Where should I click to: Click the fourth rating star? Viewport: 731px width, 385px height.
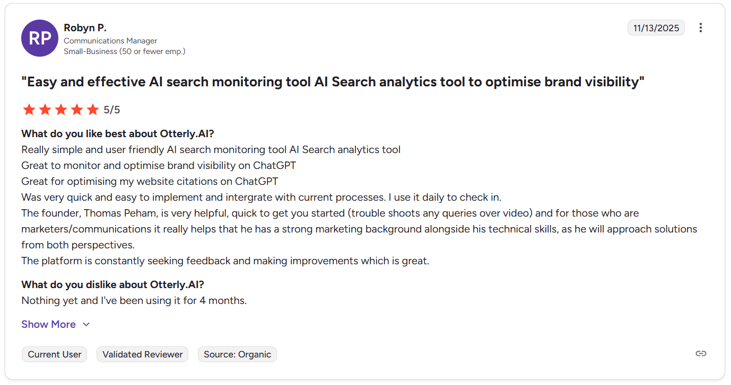coord(77,110)
